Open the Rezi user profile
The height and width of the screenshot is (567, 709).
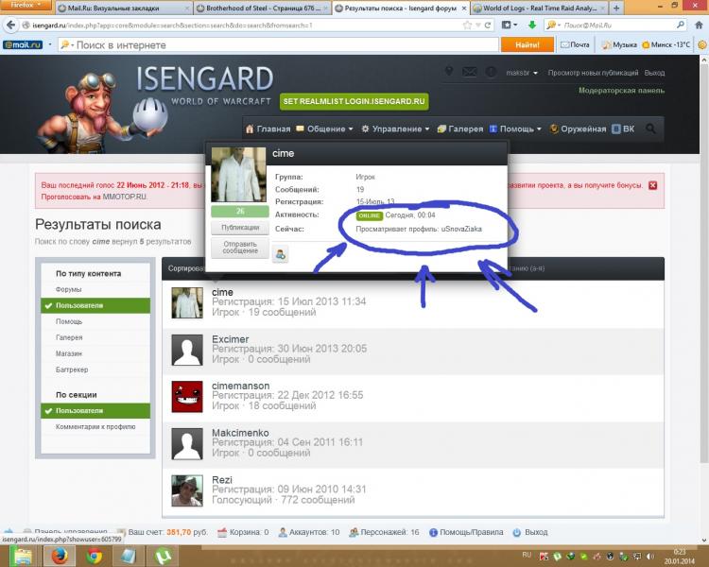coord(222,480)
